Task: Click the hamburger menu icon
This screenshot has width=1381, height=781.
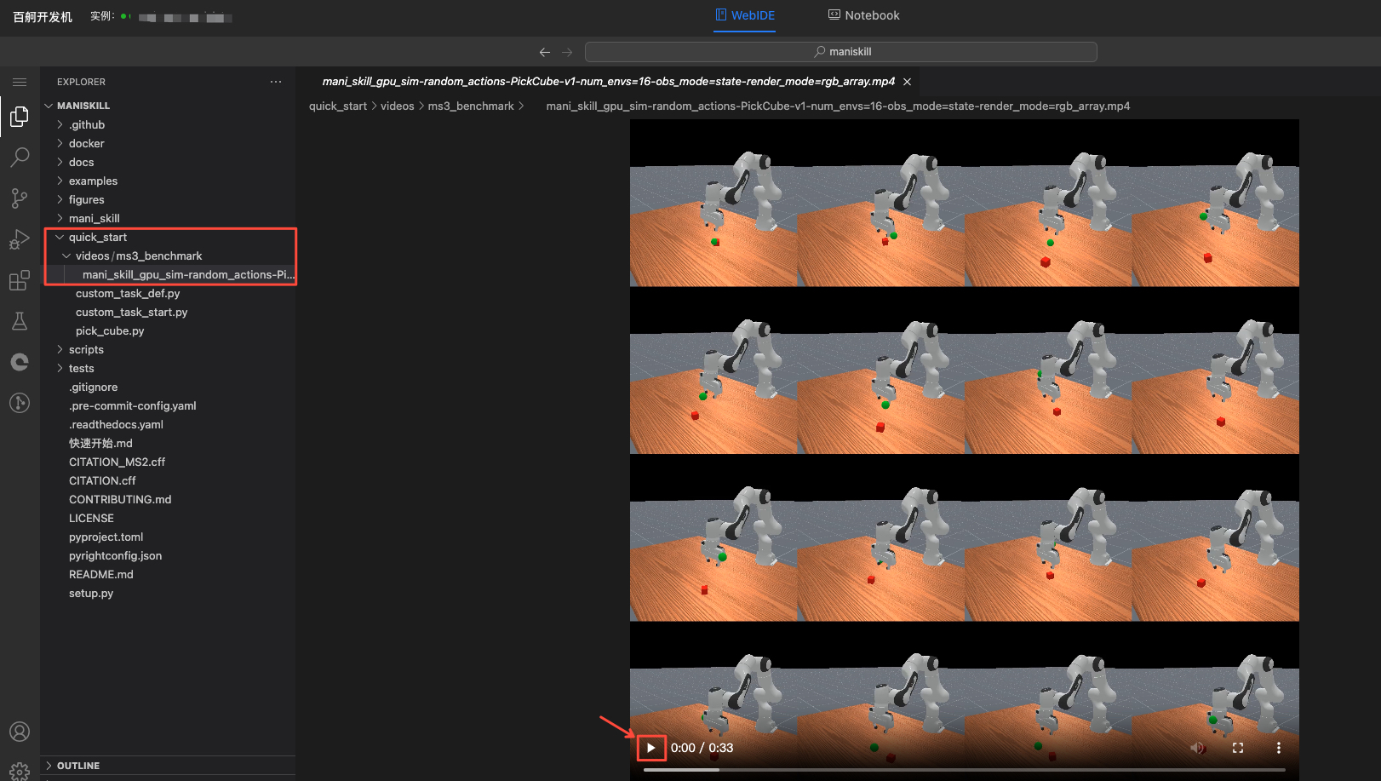Action: [20, 82]
